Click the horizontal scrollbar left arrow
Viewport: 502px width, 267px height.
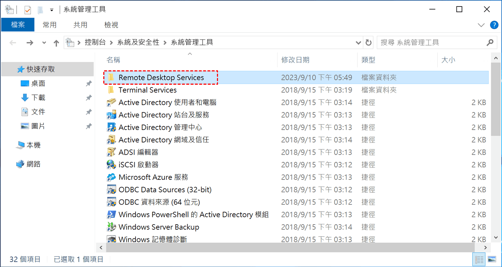coord(101,248)
